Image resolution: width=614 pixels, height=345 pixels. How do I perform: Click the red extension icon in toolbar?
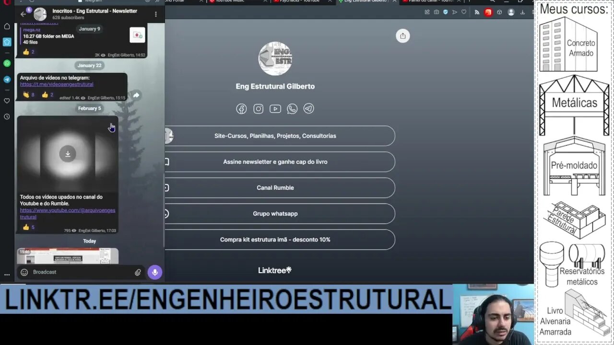point(488,12)
